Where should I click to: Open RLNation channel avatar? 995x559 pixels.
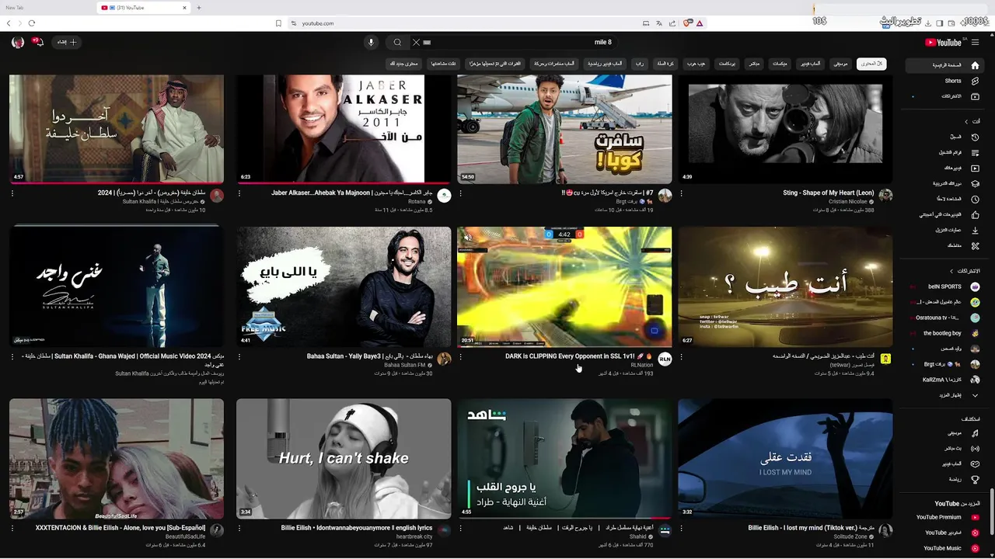tap(665, 359)
